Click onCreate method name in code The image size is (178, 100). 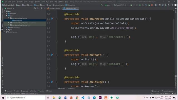[x=96, y=19]
